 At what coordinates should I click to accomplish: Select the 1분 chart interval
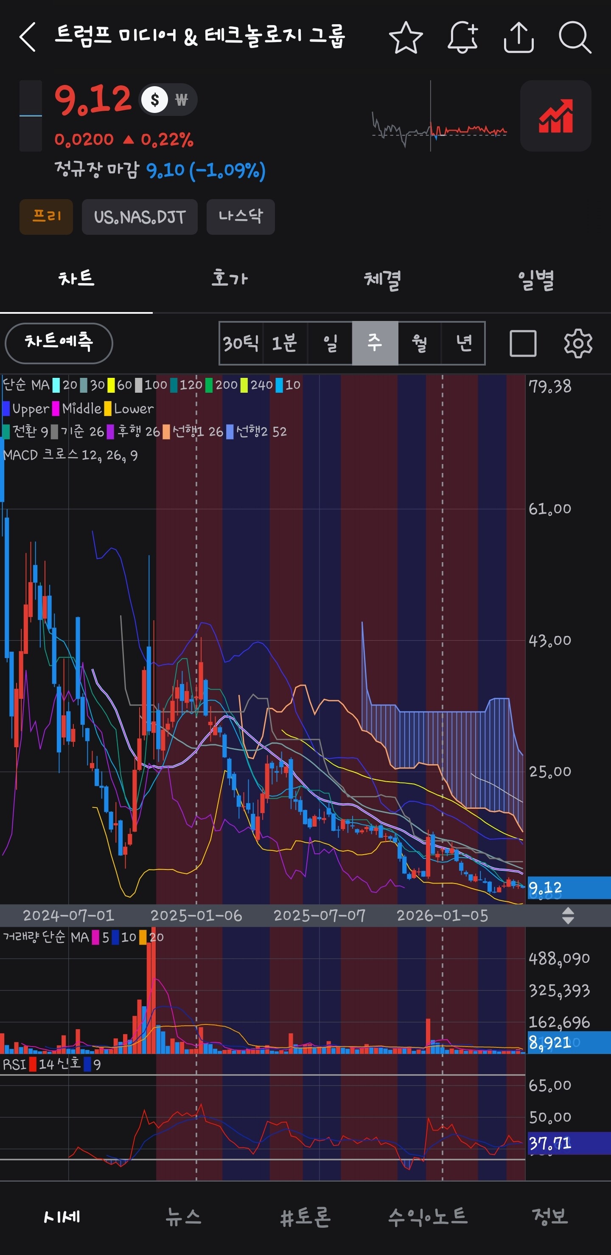(x=285, y=343)
